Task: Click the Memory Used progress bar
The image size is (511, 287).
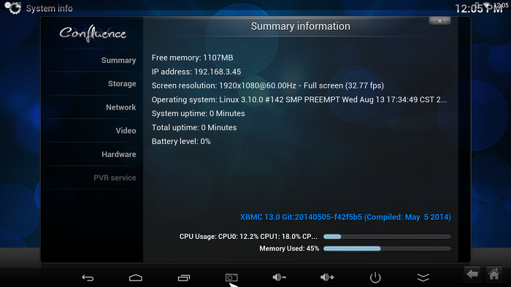Action: [x=387, y=248]
